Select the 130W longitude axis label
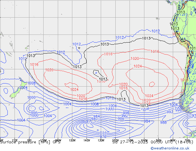Image resolution: width=196 pixels, height=151 pixels. coord(101,140)
